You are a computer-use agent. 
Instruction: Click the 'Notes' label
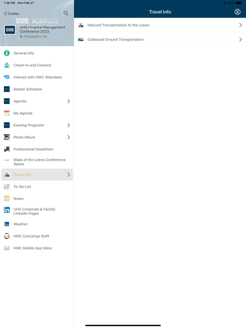coord(18,198)
